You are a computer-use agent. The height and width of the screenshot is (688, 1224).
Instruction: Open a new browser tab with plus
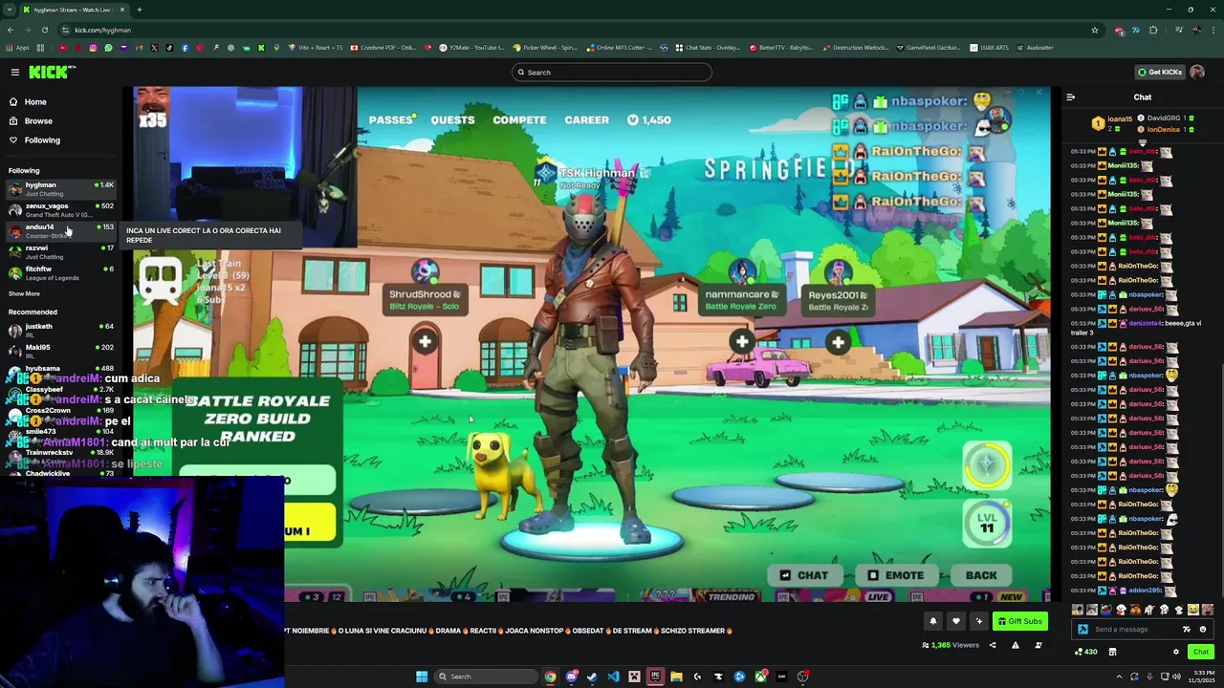coord(139,10)
